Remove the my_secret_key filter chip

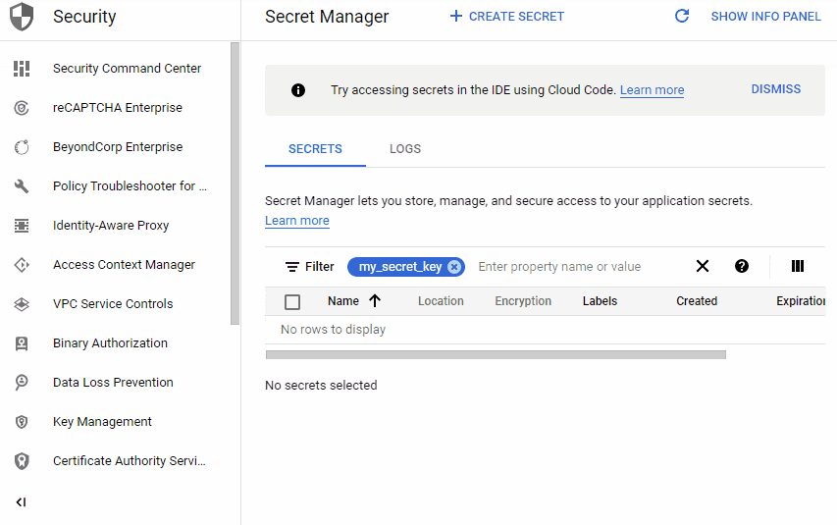point(453,267)
